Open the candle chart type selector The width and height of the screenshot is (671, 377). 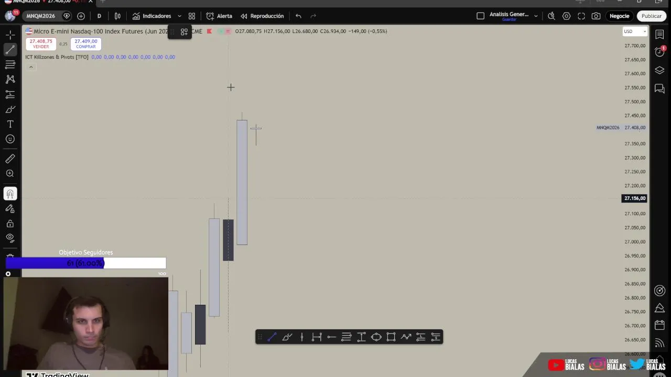click(117, 16)
